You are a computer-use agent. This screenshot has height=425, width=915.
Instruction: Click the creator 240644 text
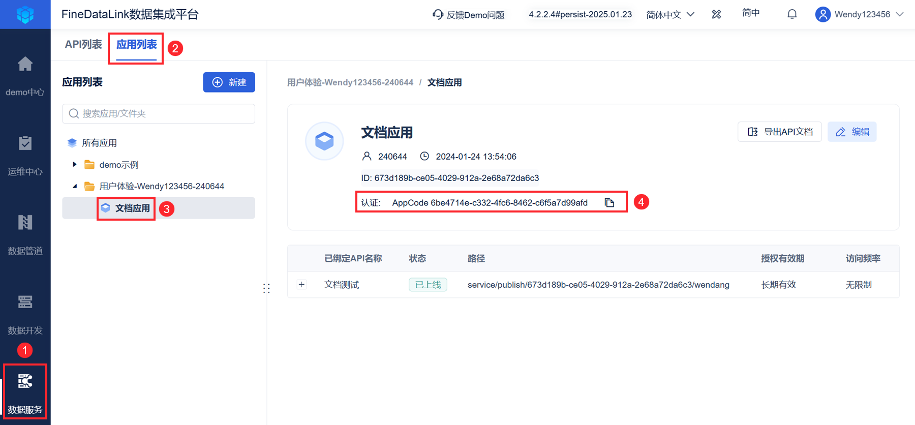coord(392,157)
